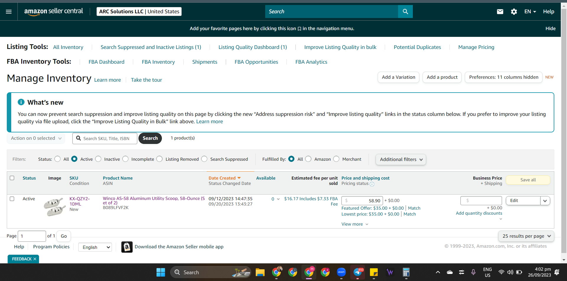567x281 pixels.
Task: Click the price field showing 58.90
Action: (x=362, y=201)
